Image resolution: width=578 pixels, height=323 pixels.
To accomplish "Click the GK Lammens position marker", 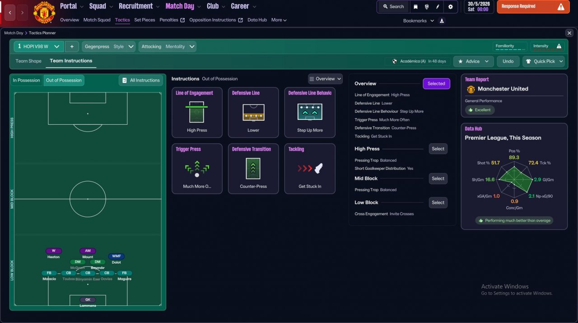I will tap(88, 300).
